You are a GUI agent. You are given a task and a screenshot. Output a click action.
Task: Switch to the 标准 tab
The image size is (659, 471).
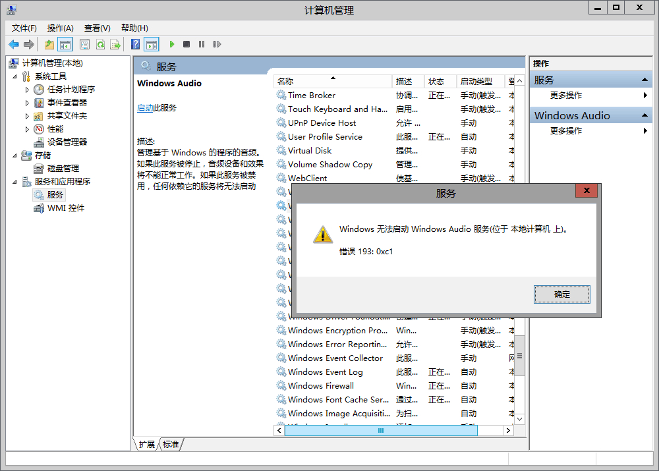tap(171, 445)
